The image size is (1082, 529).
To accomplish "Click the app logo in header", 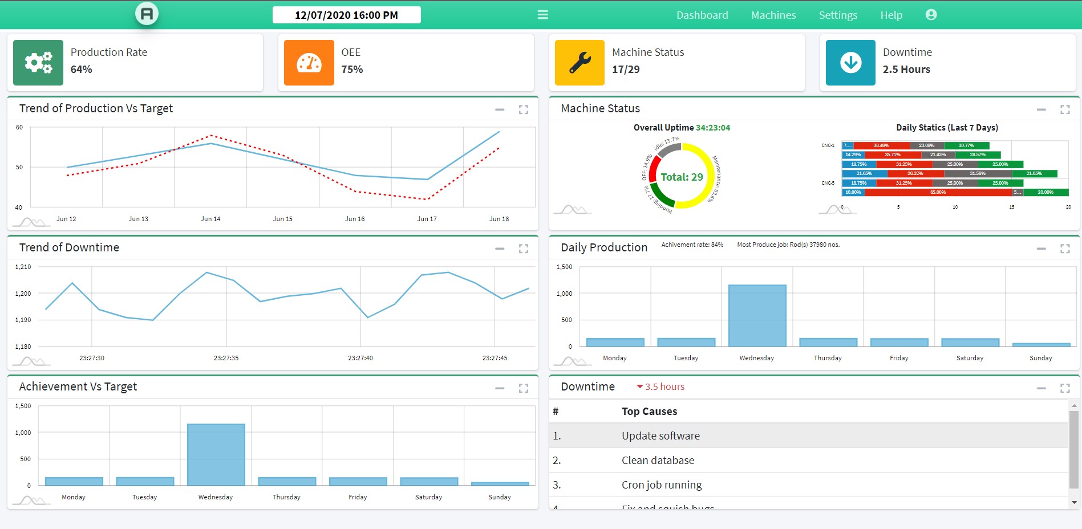I will (x=147, y=14).
